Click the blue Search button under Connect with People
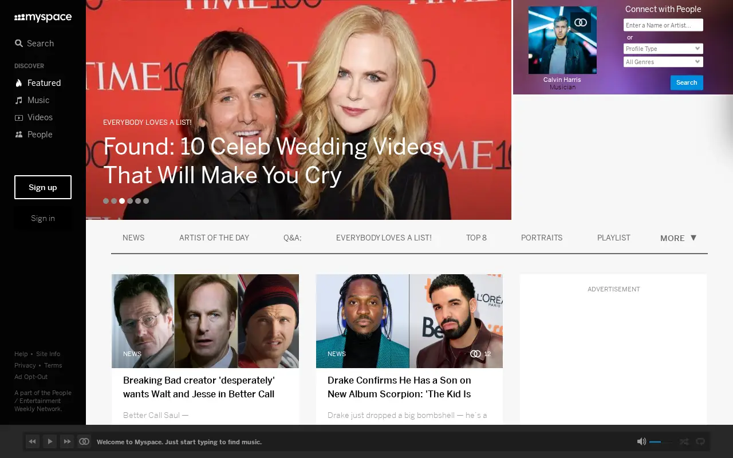 click(687, 82)
